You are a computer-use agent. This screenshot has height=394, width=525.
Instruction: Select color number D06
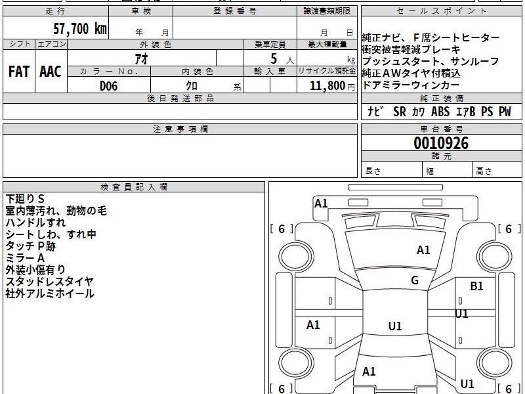coord(109,86)
